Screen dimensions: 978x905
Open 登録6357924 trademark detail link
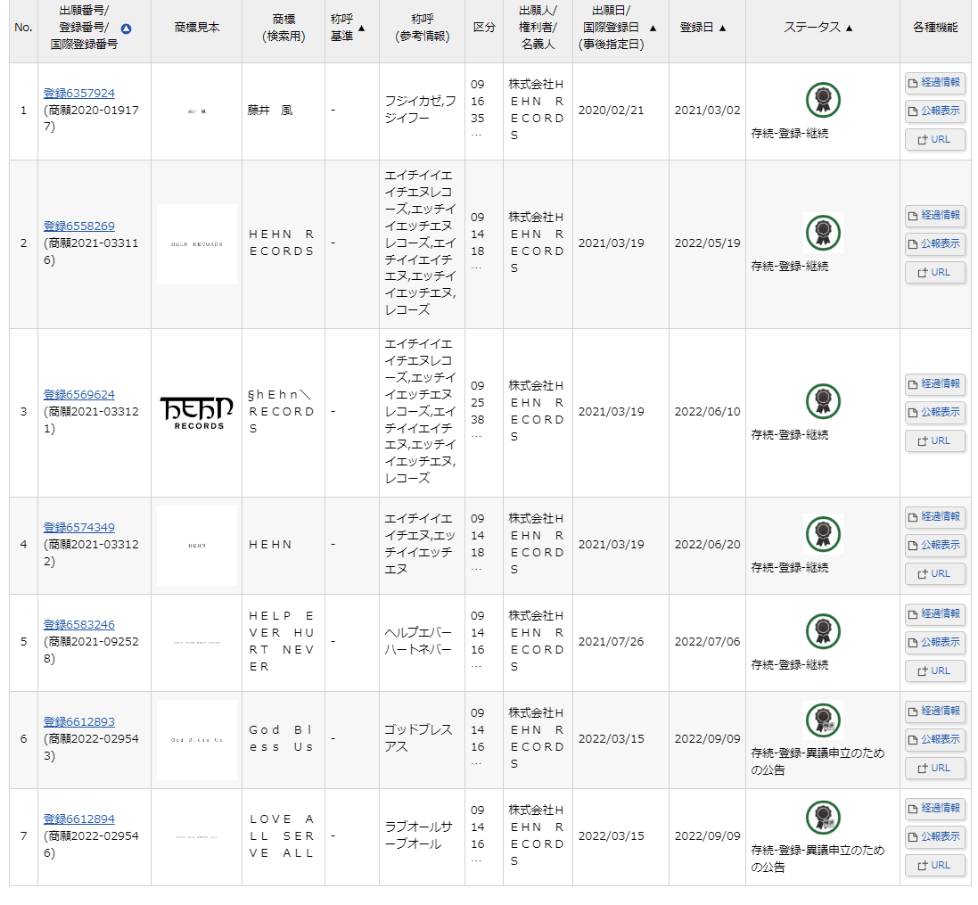(x=79, y=93)
